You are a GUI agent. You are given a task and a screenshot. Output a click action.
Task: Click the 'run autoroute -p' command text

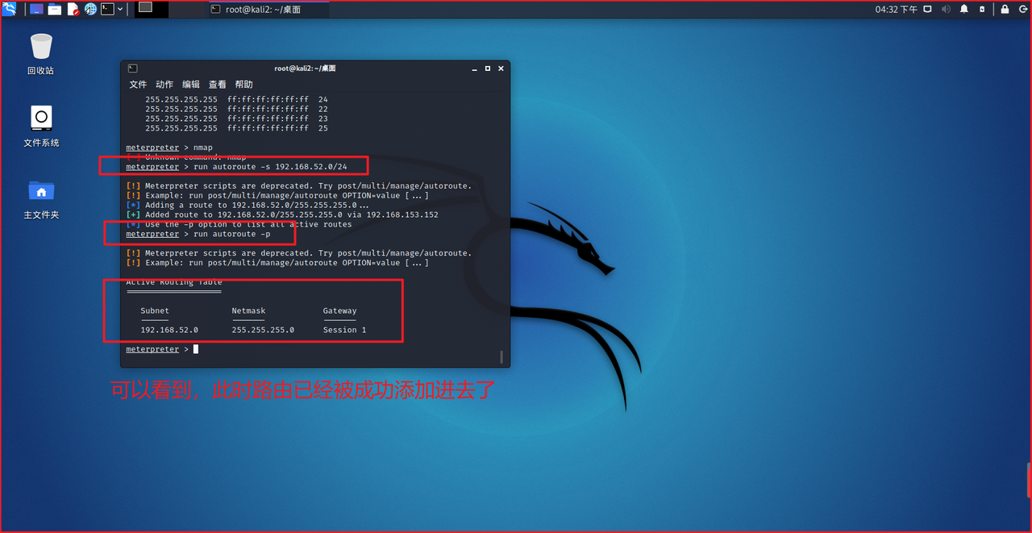[x=232, y=234]
